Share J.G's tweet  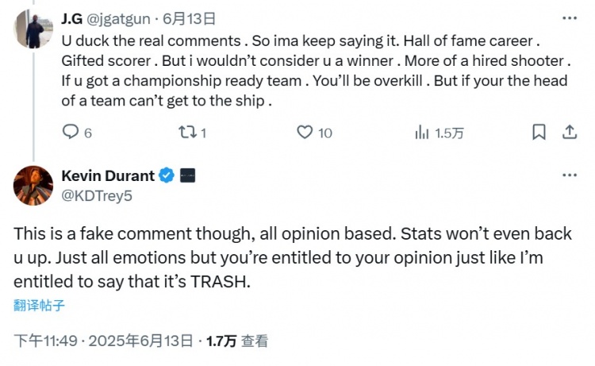point(569,133)
